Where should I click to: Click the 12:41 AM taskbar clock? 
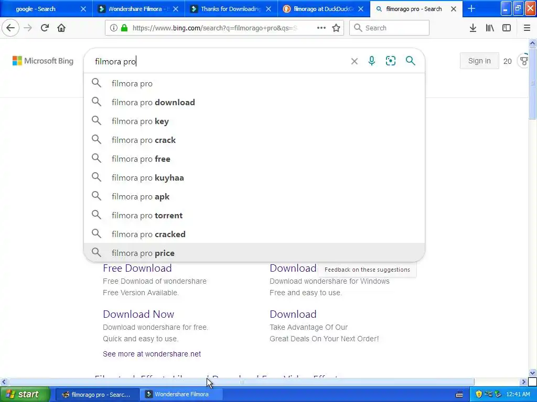(x=518, y=394)
